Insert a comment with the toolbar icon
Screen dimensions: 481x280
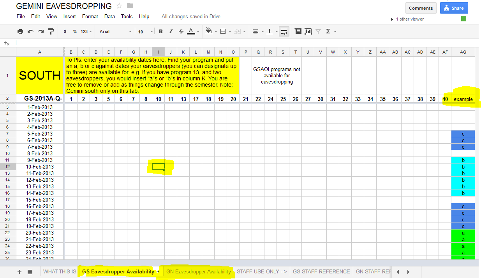[x=298, y=31]
